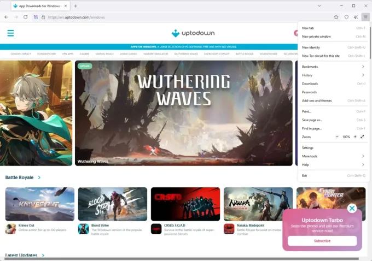Image resolution: width=372 pixels, height=261 pixels.
Task: Reload the page with the refresh icon
Action: (x=25, y=17)
